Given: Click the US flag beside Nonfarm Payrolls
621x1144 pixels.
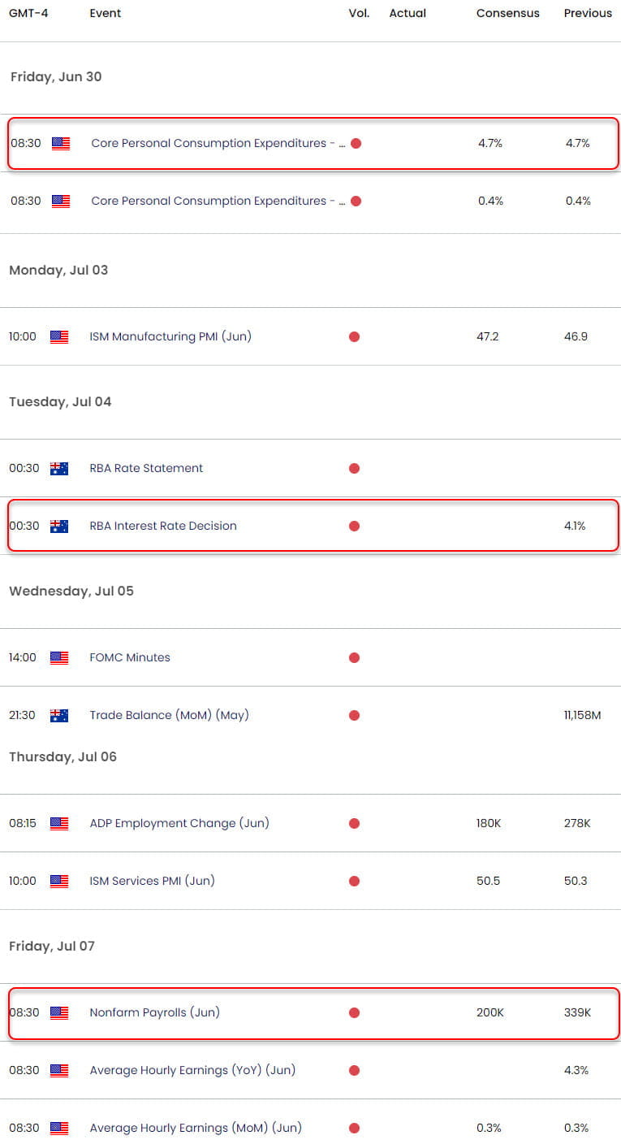Looking at the screenshot, I should point(59,1012).
